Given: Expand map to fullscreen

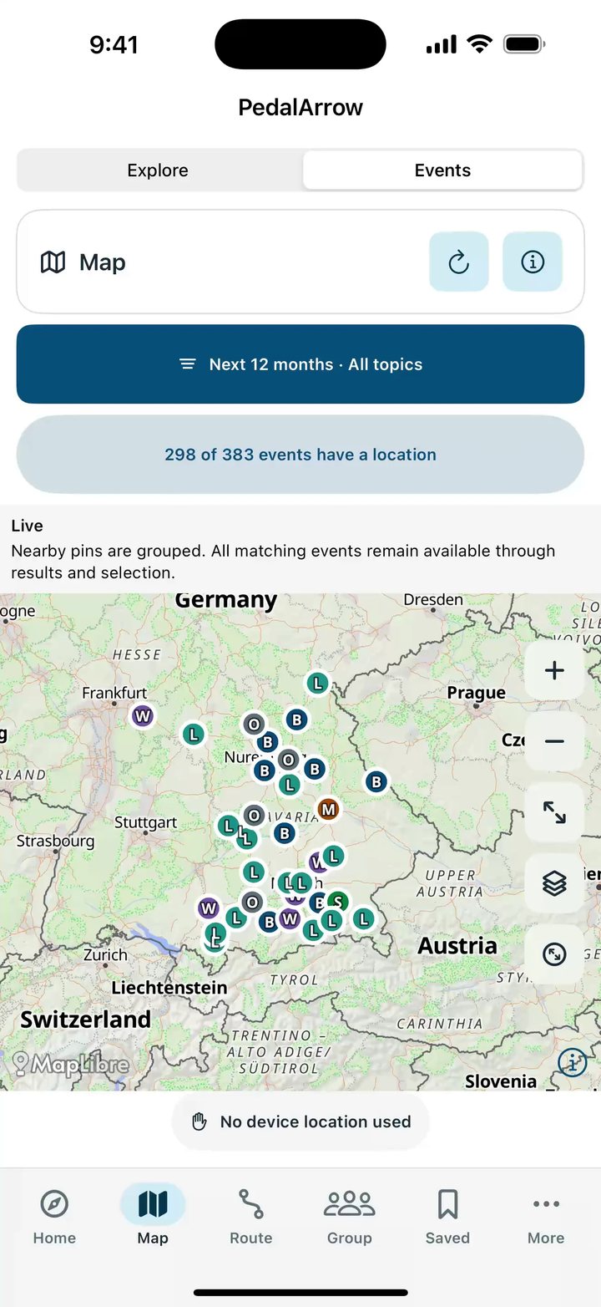Looking at the screenshot, I should click(x=554, y=812).
